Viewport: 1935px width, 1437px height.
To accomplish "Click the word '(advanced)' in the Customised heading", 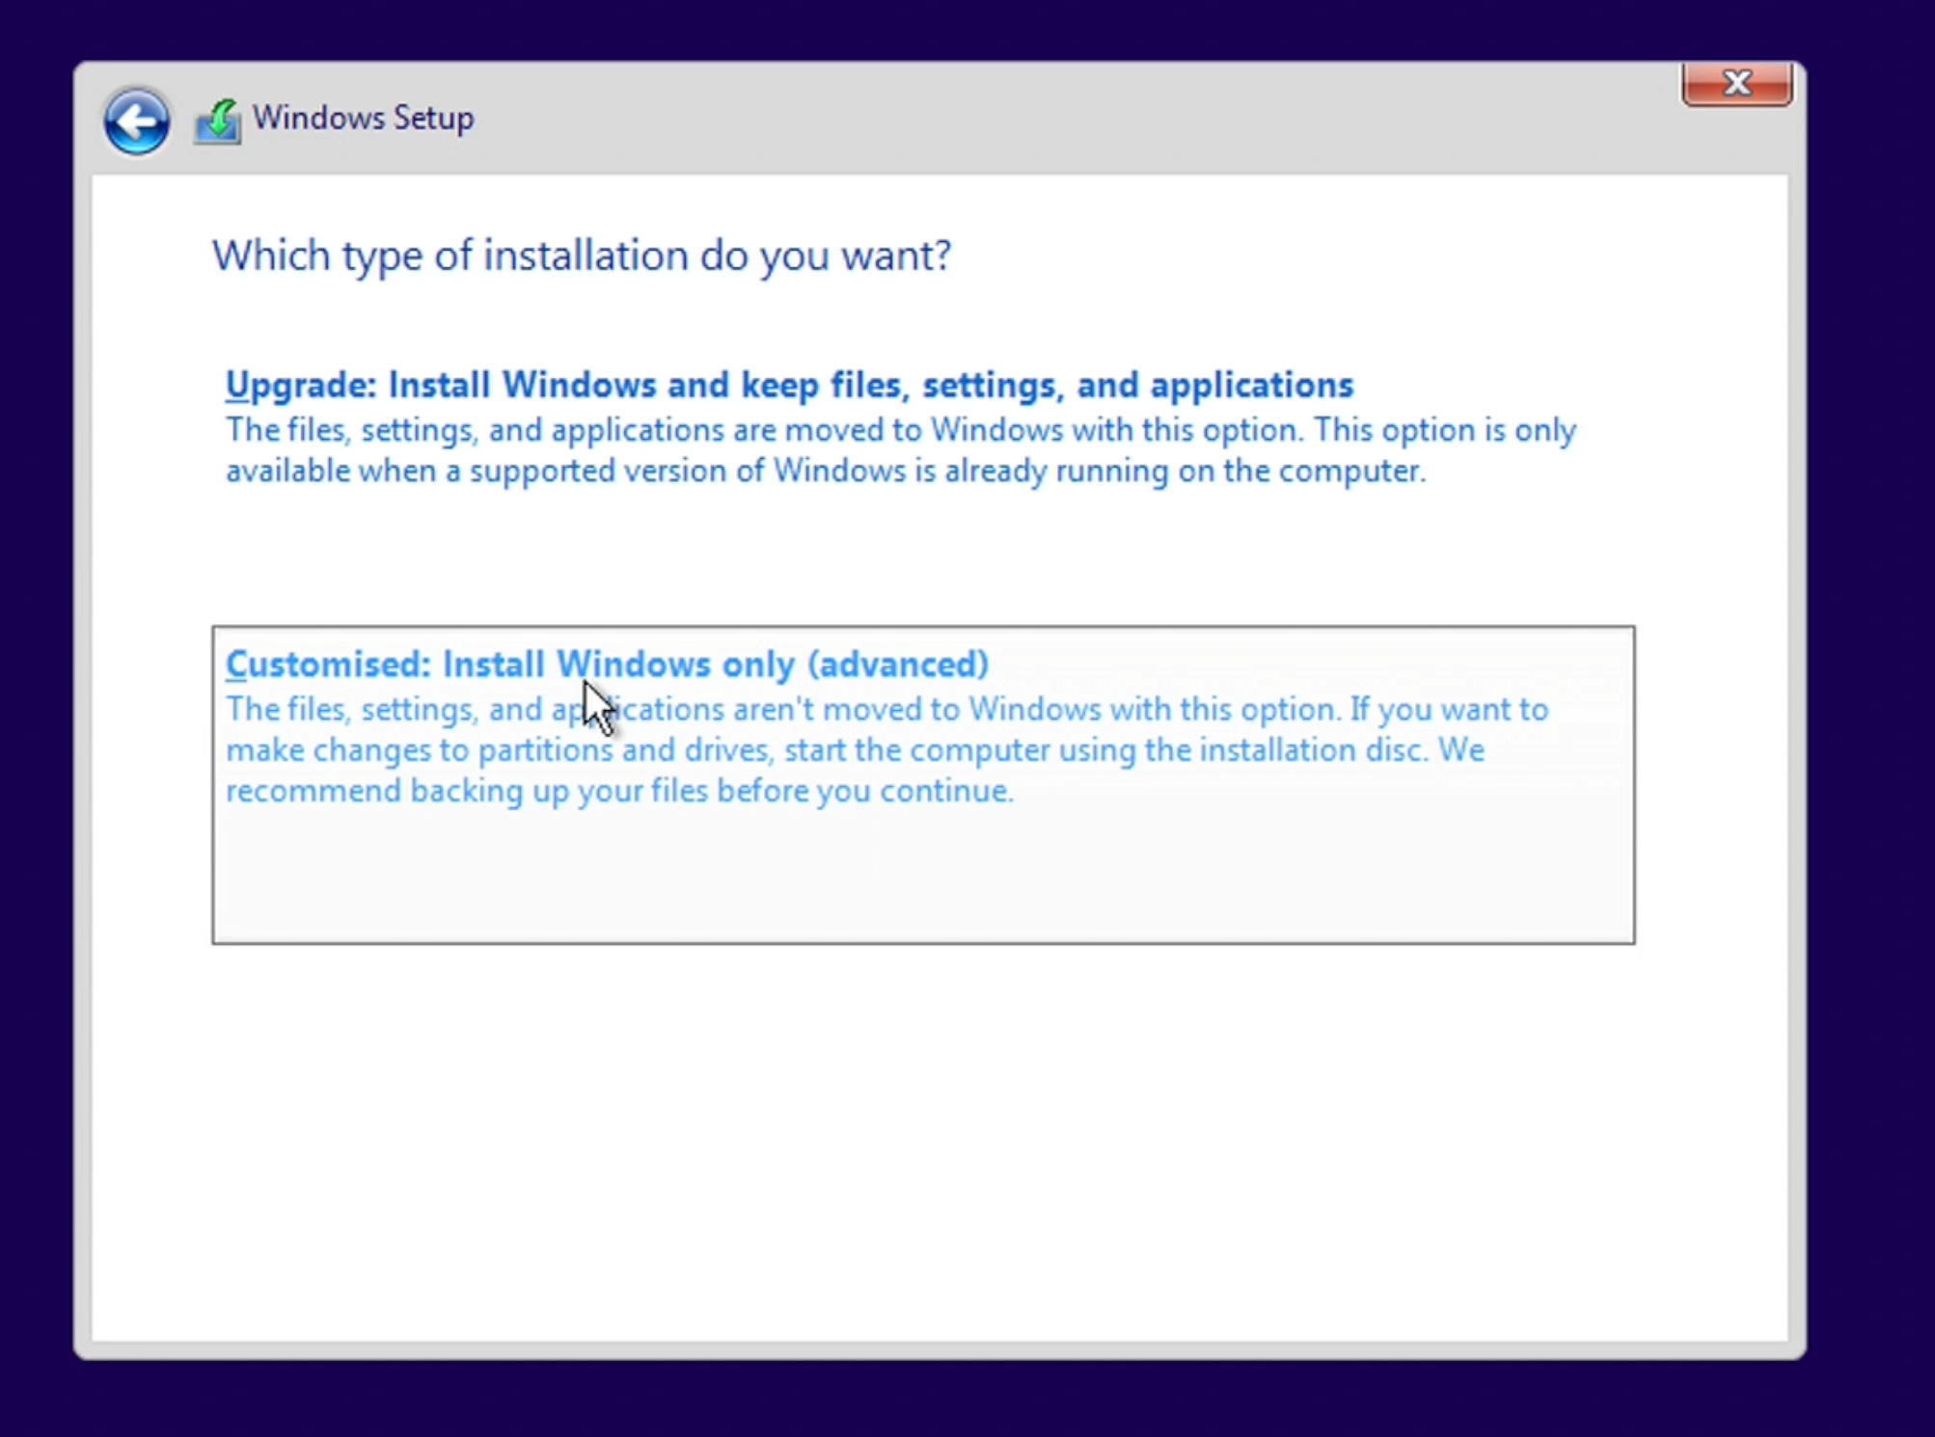I will click(x=898, y=664).
